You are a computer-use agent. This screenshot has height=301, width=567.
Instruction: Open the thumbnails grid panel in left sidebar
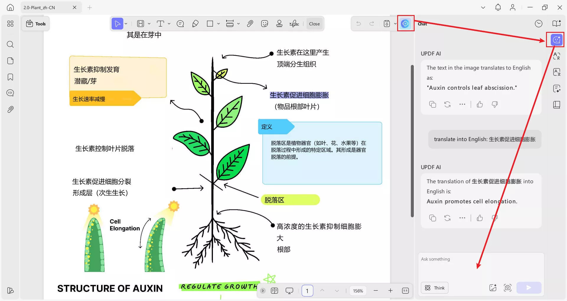click(10, 24)
